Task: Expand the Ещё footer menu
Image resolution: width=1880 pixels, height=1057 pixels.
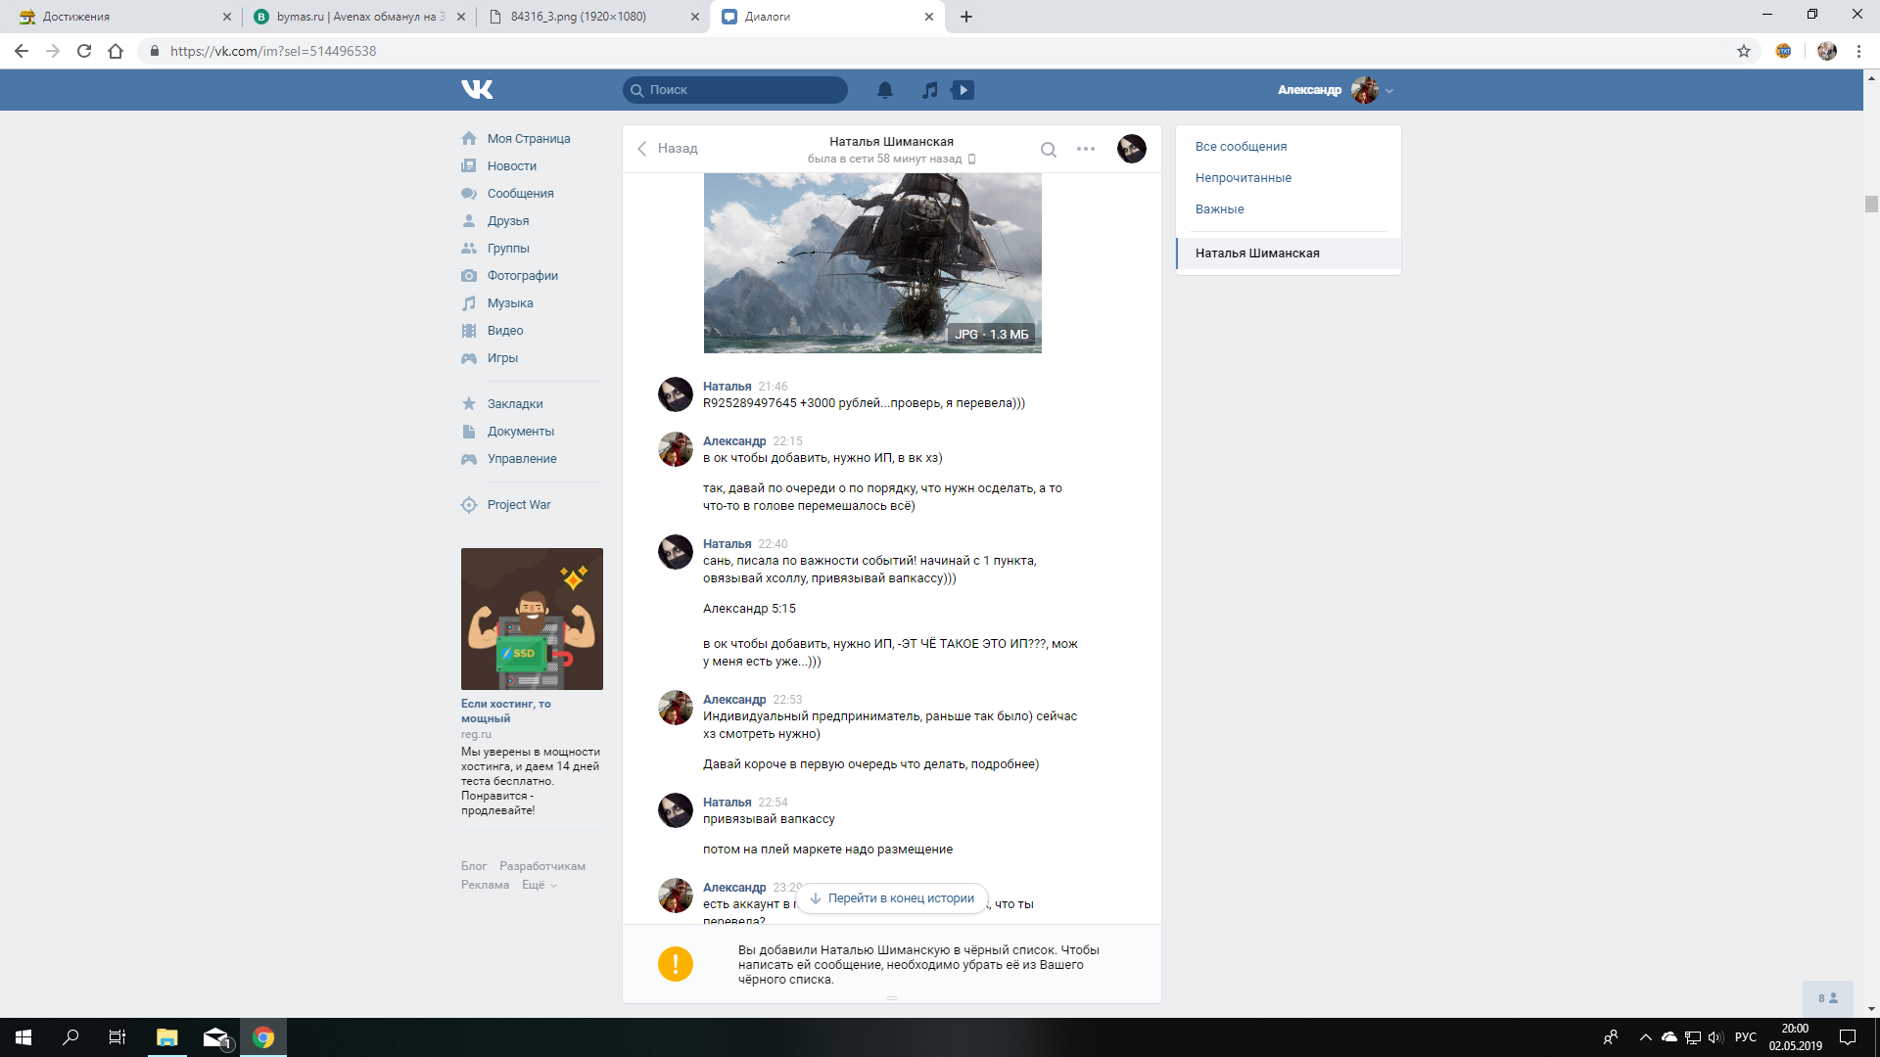Action: click(x=539, y=885)
